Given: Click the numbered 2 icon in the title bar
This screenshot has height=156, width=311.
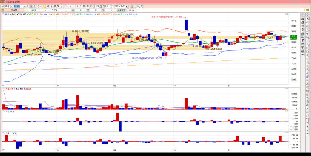Looking at the screenshot, I should [4, 2].
